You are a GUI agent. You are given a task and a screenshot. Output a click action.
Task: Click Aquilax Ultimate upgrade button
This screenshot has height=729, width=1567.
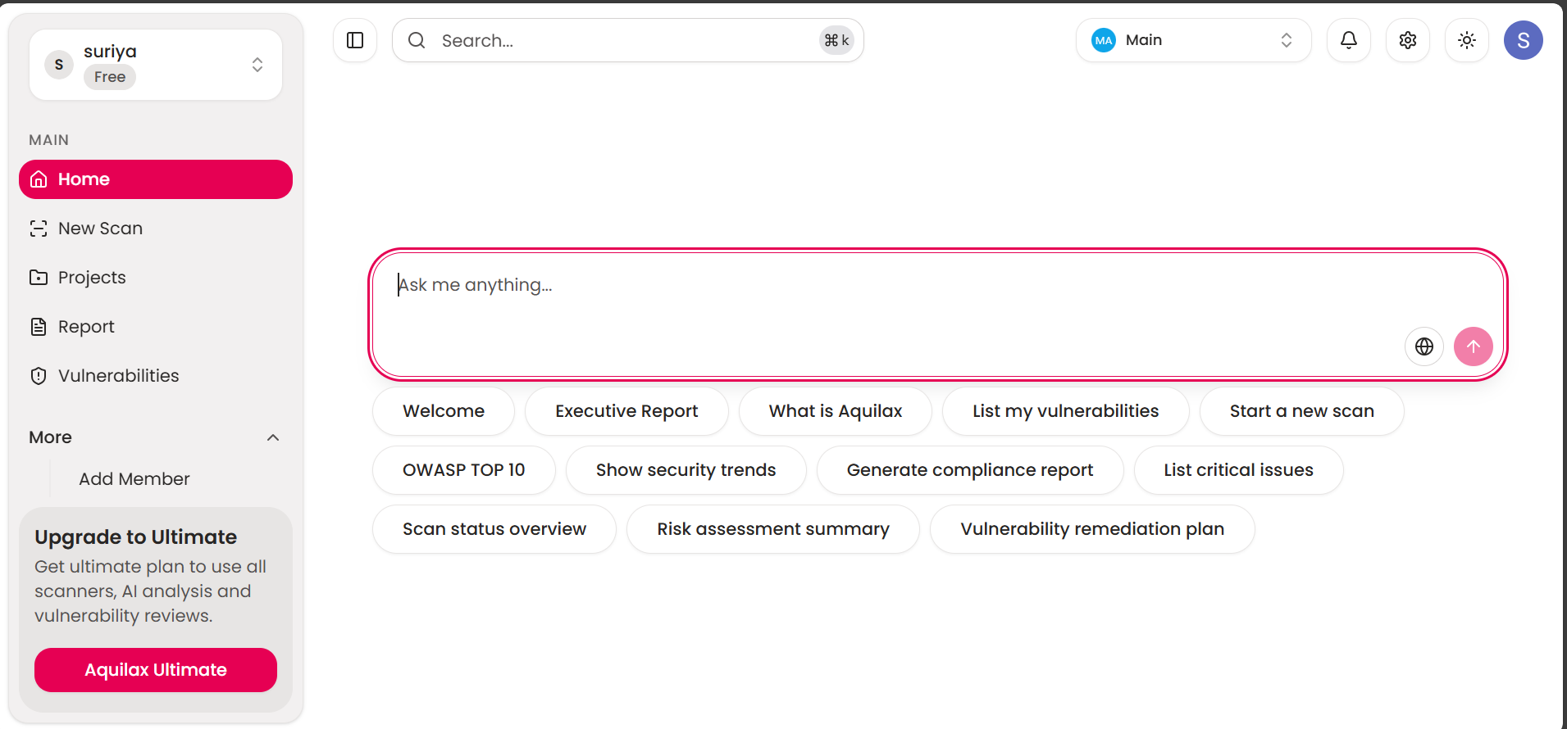(x=156, y=670)
